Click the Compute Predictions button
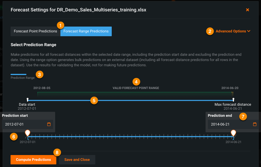261x167 pixels. tap(33, 160)
